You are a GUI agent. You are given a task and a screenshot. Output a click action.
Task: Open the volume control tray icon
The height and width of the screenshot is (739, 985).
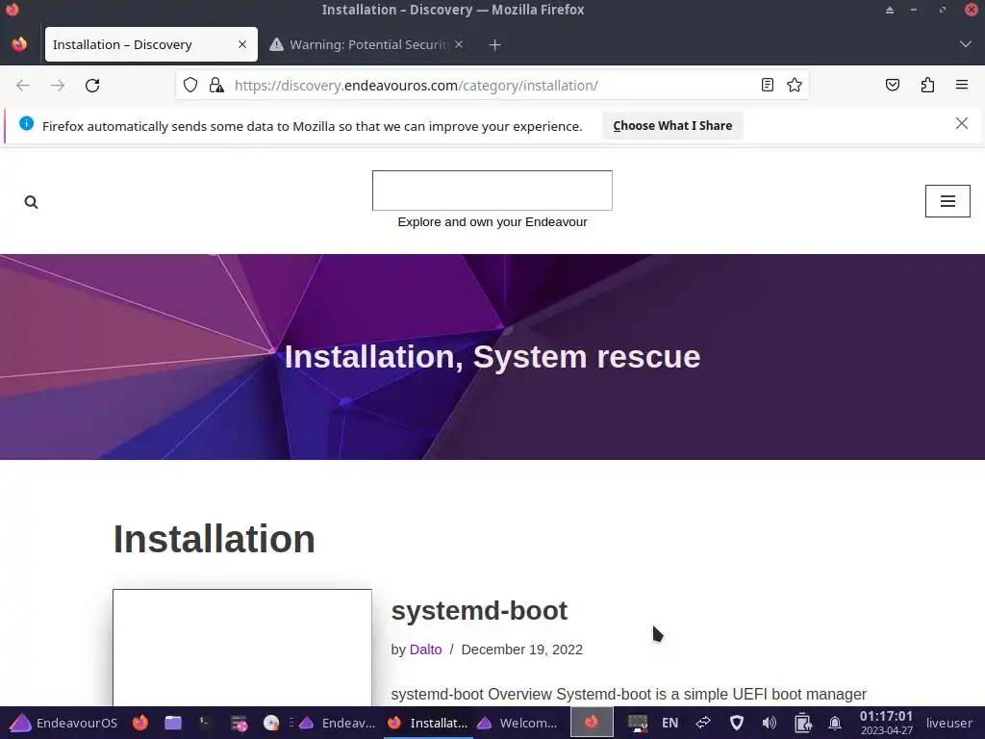point(769,723)
